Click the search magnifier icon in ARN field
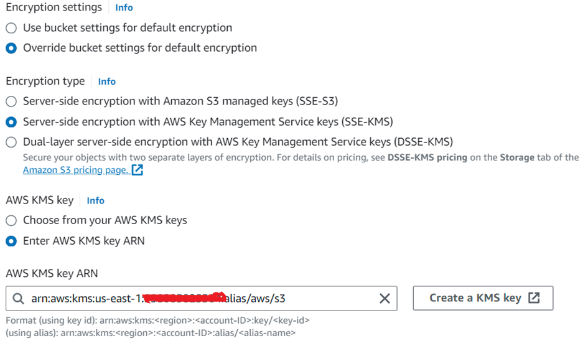 tap(18, 299)
